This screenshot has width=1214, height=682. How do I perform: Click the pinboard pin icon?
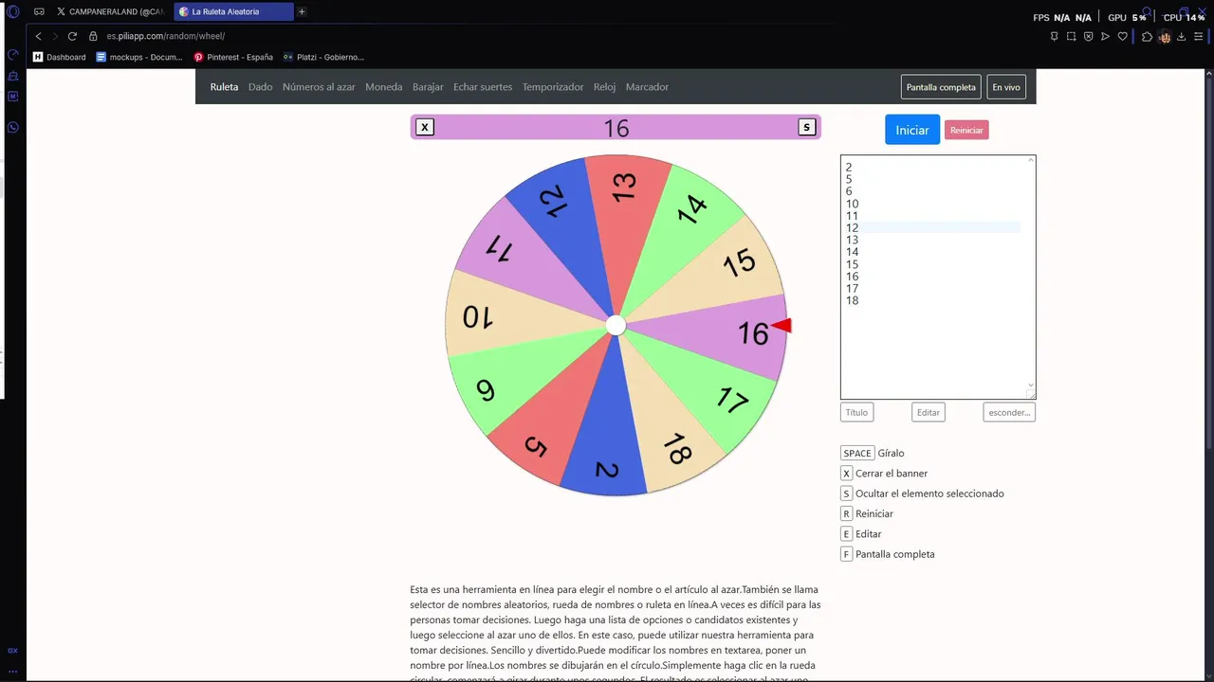tap(1054, 36)
